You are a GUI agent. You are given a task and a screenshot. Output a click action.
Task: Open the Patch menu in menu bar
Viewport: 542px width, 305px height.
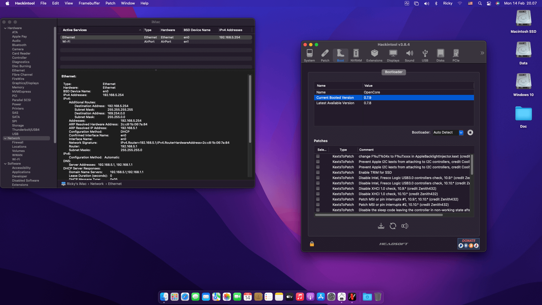pos(110,3)
